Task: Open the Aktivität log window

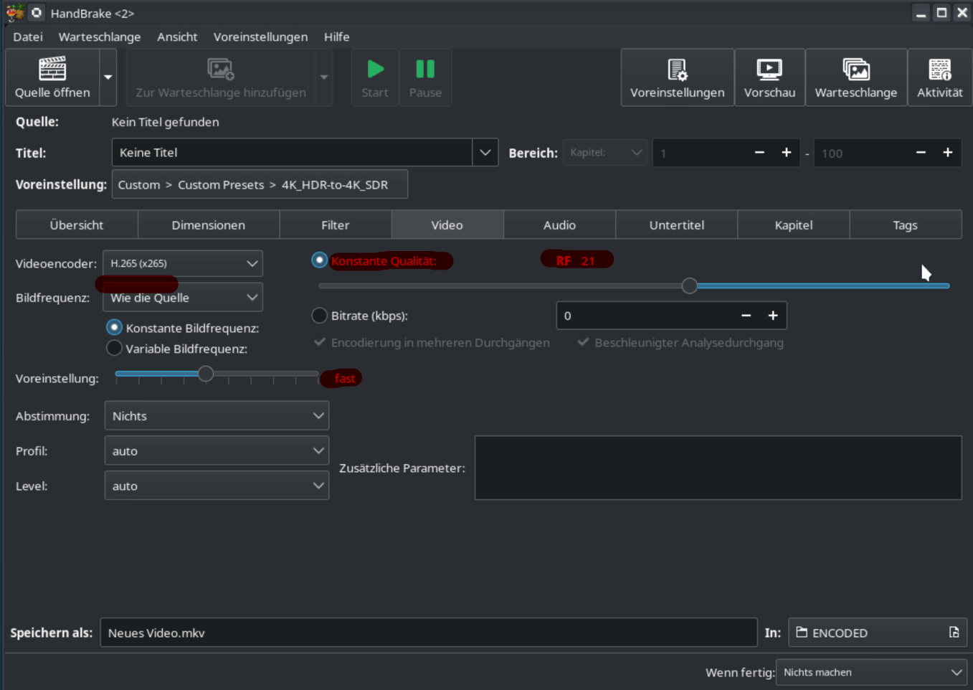Action: click(940, 77)
